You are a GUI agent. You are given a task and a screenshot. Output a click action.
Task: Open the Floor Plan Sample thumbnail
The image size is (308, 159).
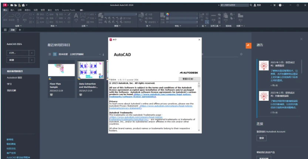pos(61,70)
